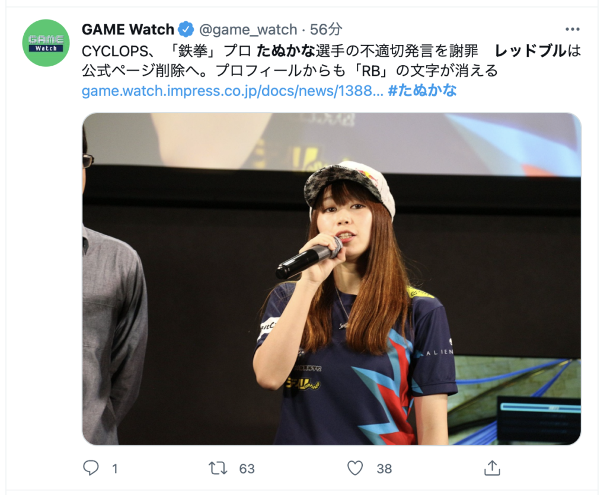This screenshot has width=607, height=495.
Task: Click the reply speech bubble icon
Action: pyautogui.click(x=91, y=468)
